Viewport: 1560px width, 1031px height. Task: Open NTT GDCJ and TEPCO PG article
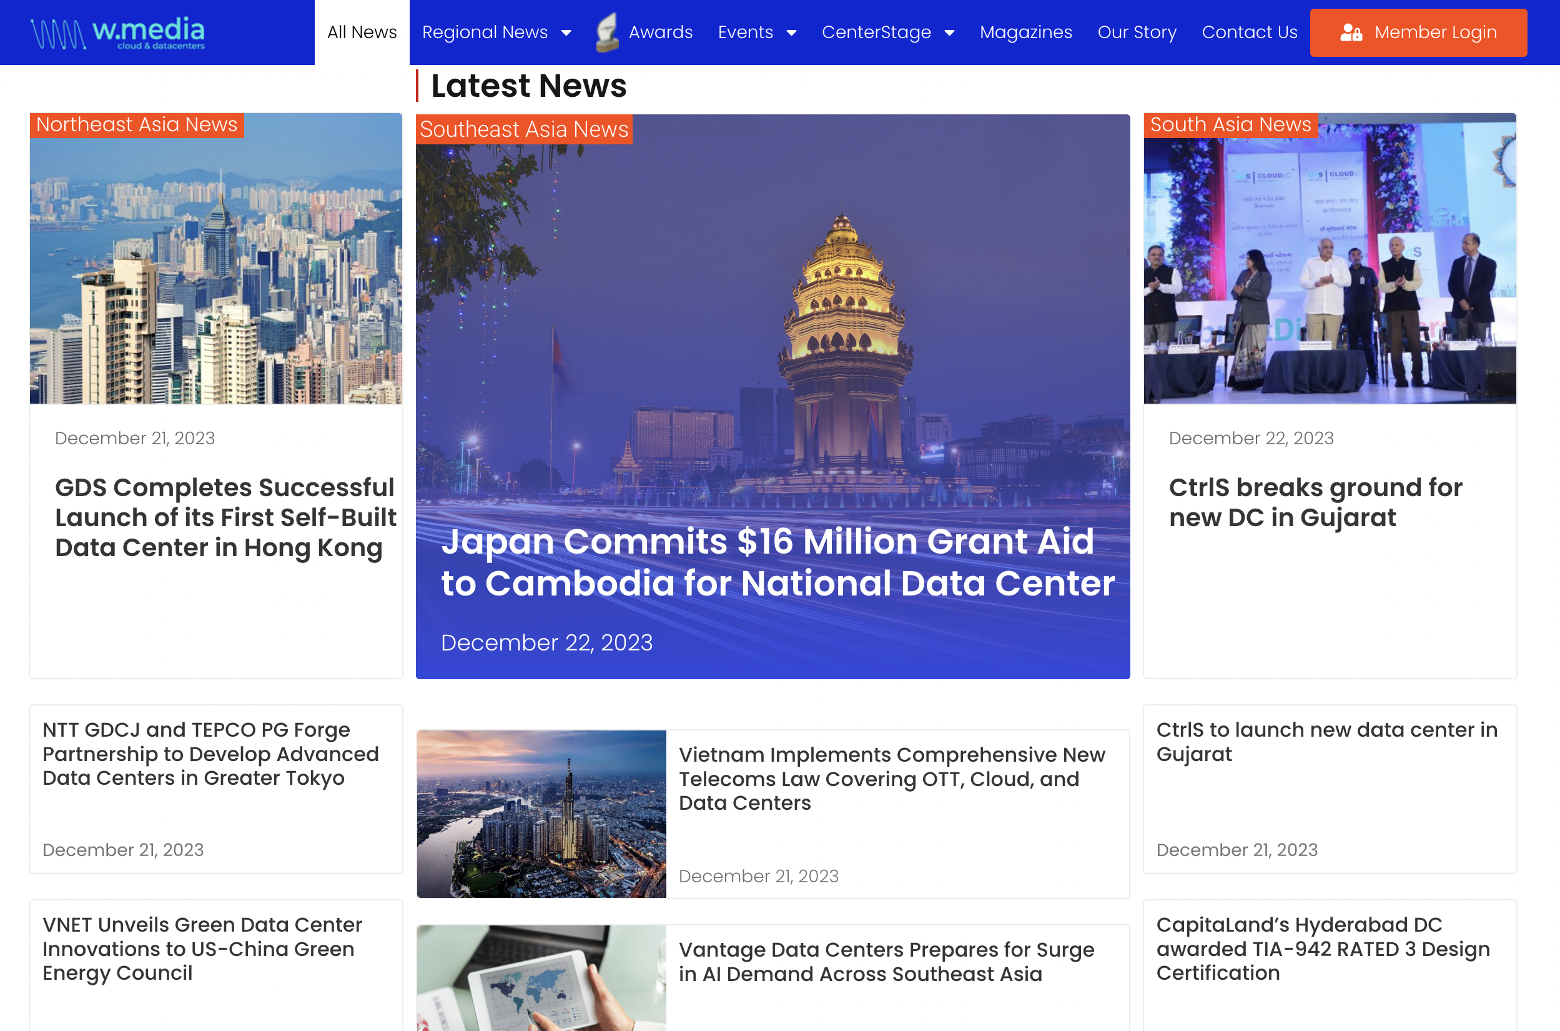click(211, 754)
